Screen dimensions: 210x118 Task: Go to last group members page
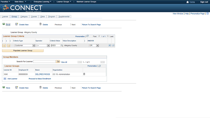point(104,62)
